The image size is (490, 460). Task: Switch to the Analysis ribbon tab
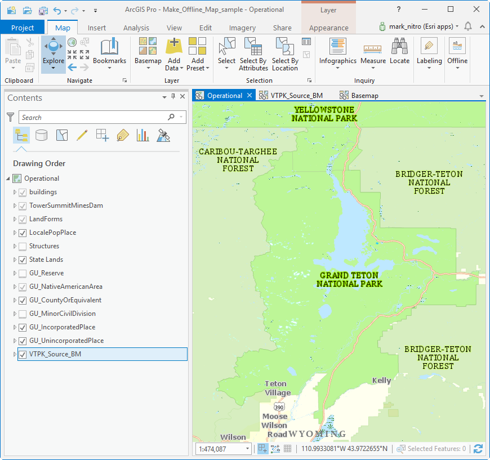tap(136, 28)
